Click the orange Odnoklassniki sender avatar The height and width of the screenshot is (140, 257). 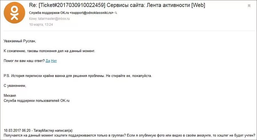14,12
